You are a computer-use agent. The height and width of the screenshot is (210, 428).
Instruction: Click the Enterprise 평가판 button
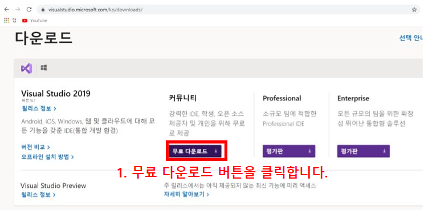363,151
